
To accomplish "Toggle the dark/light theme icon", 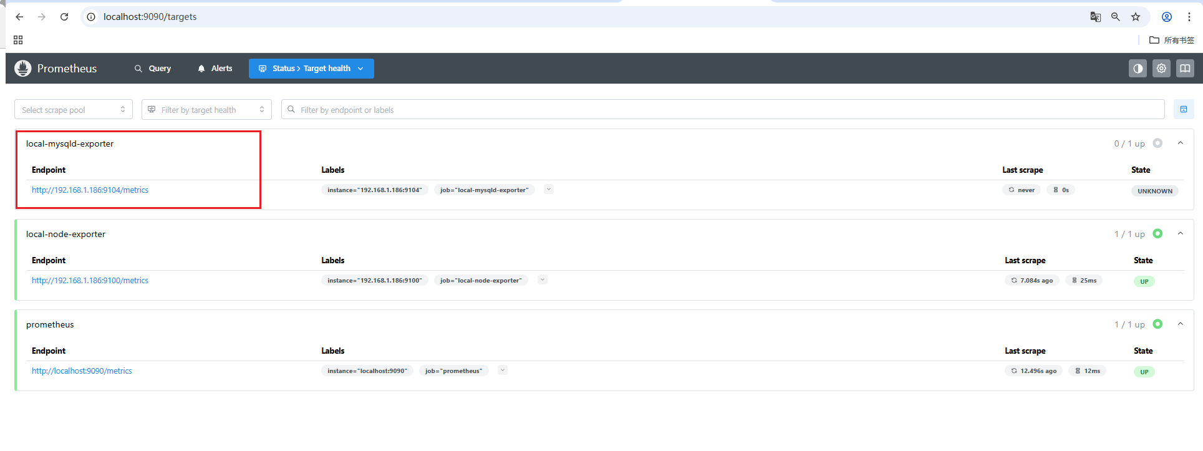I will pos(1138,69).
